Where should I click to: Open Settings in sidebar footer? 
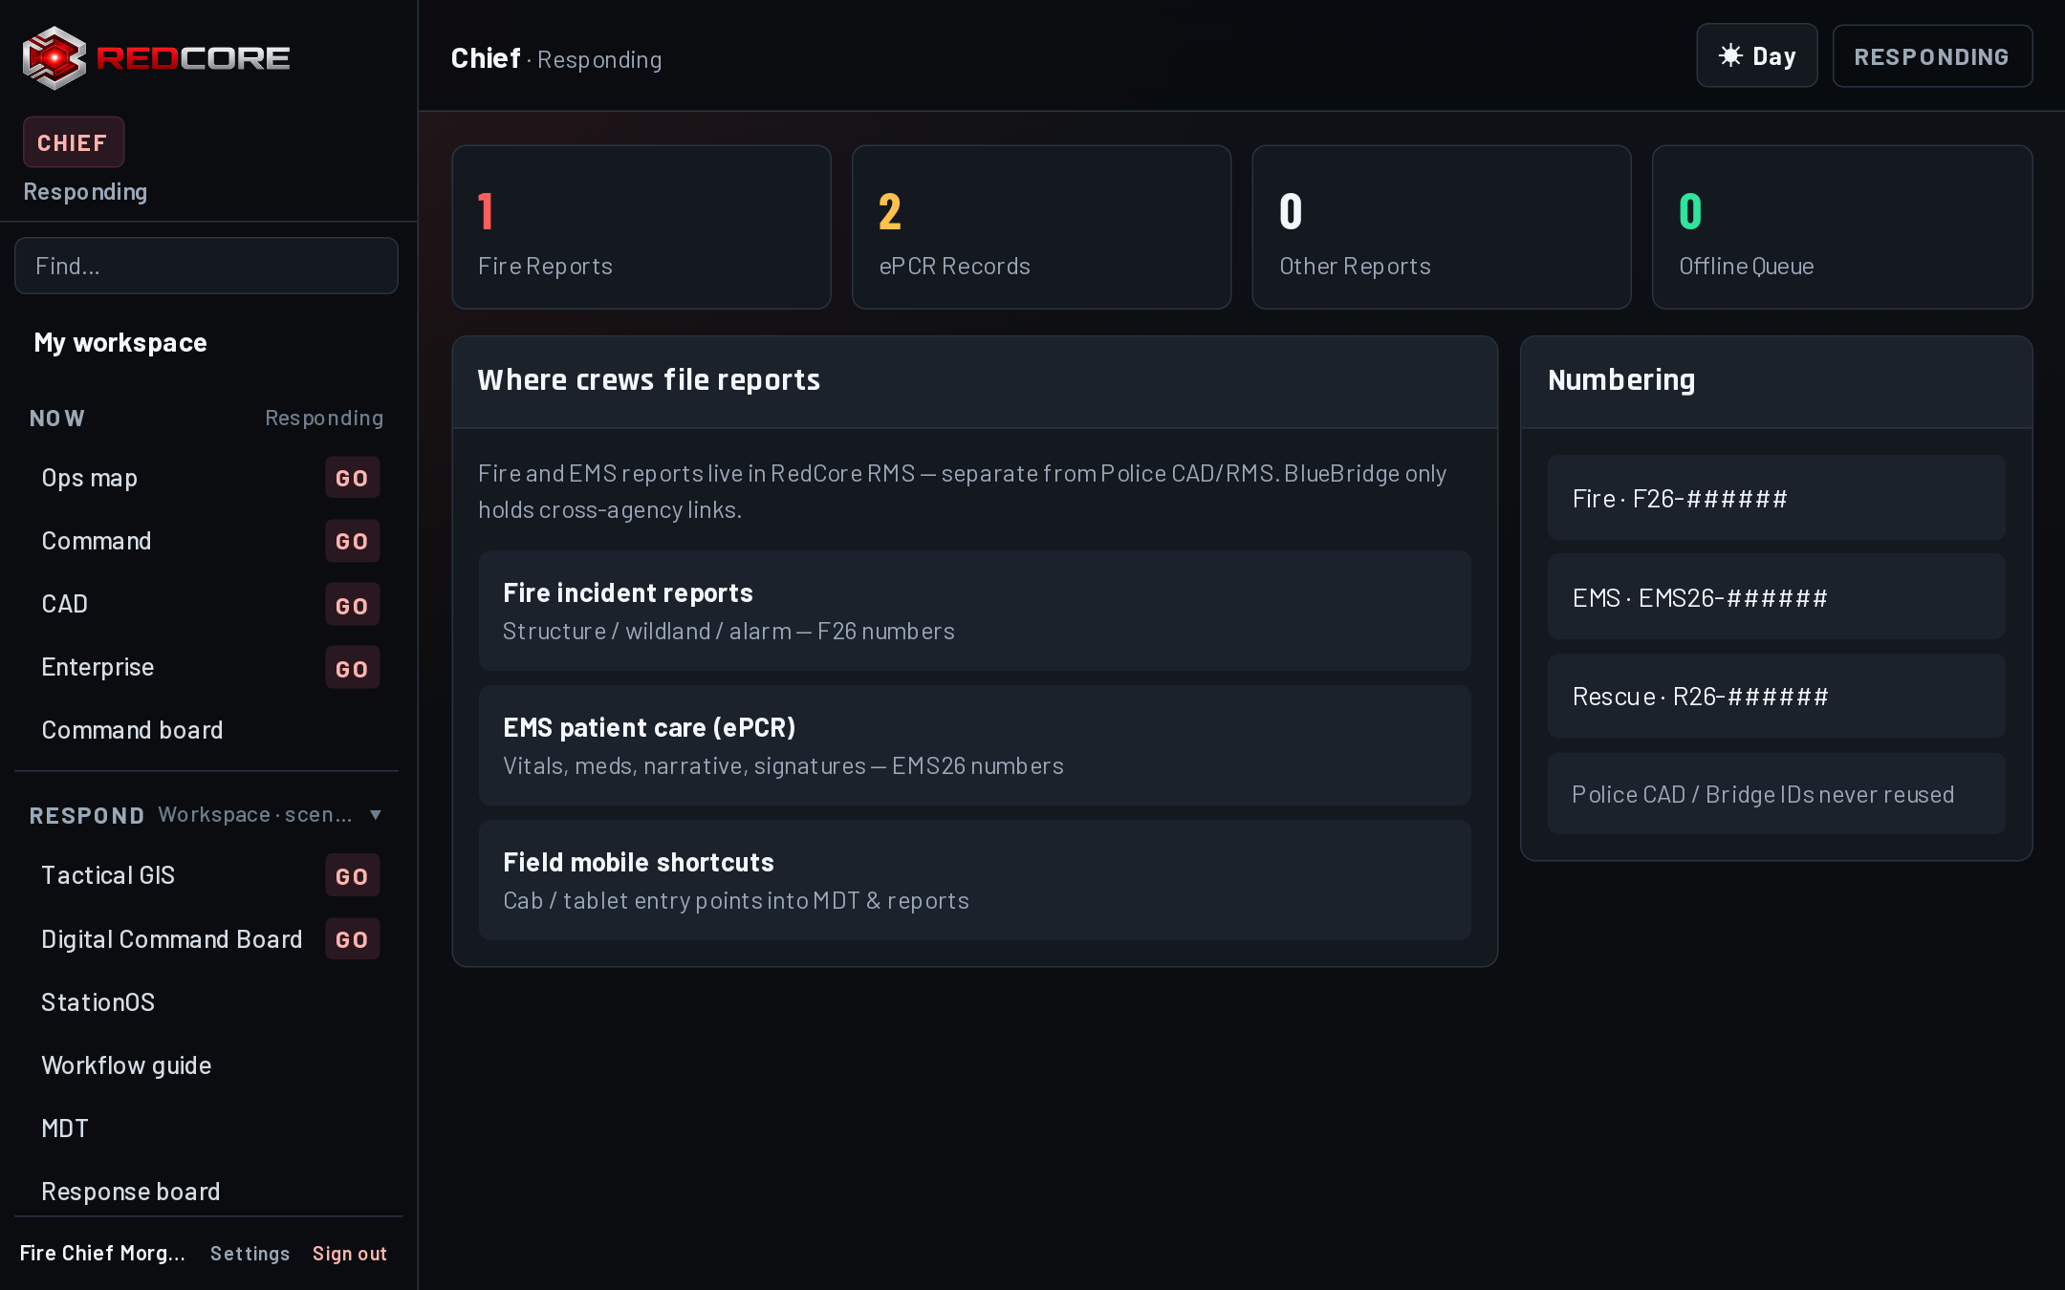pyautogui.click(x=250, y=1254)
